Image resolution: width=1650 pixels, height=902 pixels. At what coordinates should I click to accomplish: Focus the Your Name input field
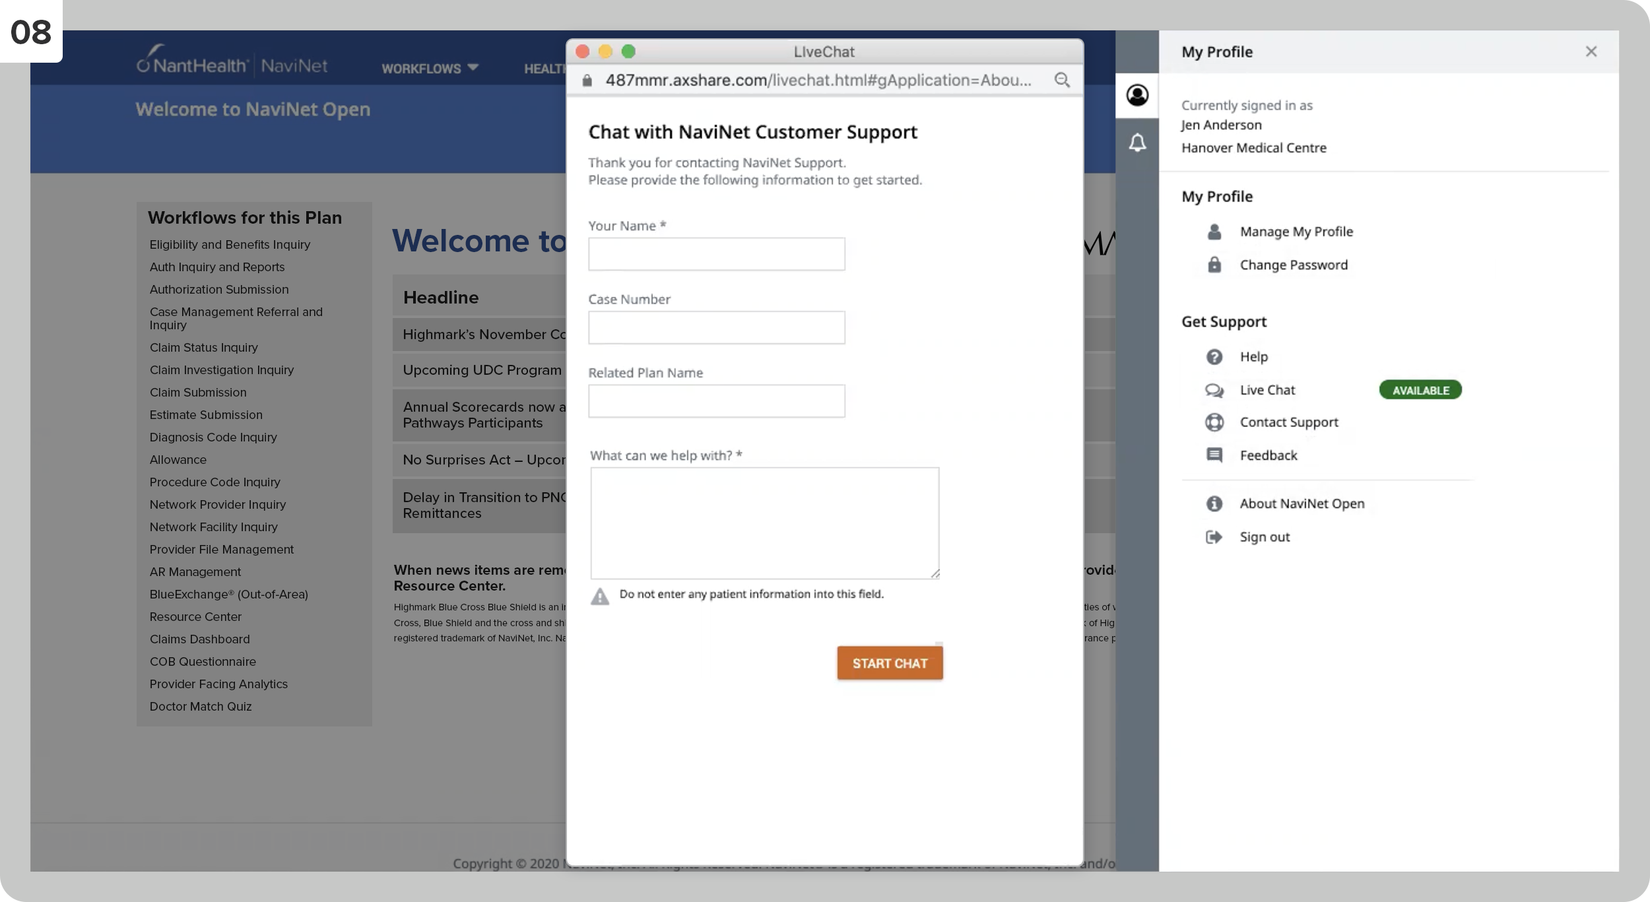pyautogui.click(x=716, y=254)
